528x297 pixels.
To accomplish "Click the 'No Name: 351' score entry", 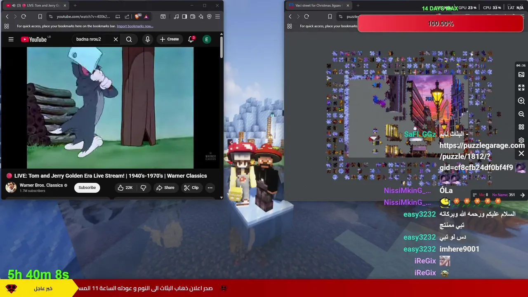I will [503, 195].
